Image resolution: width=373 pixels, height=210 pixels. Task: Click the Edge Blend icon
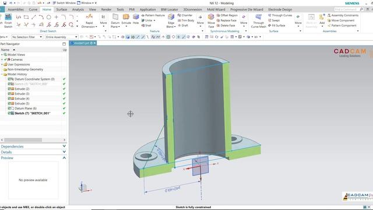point(171,17)
